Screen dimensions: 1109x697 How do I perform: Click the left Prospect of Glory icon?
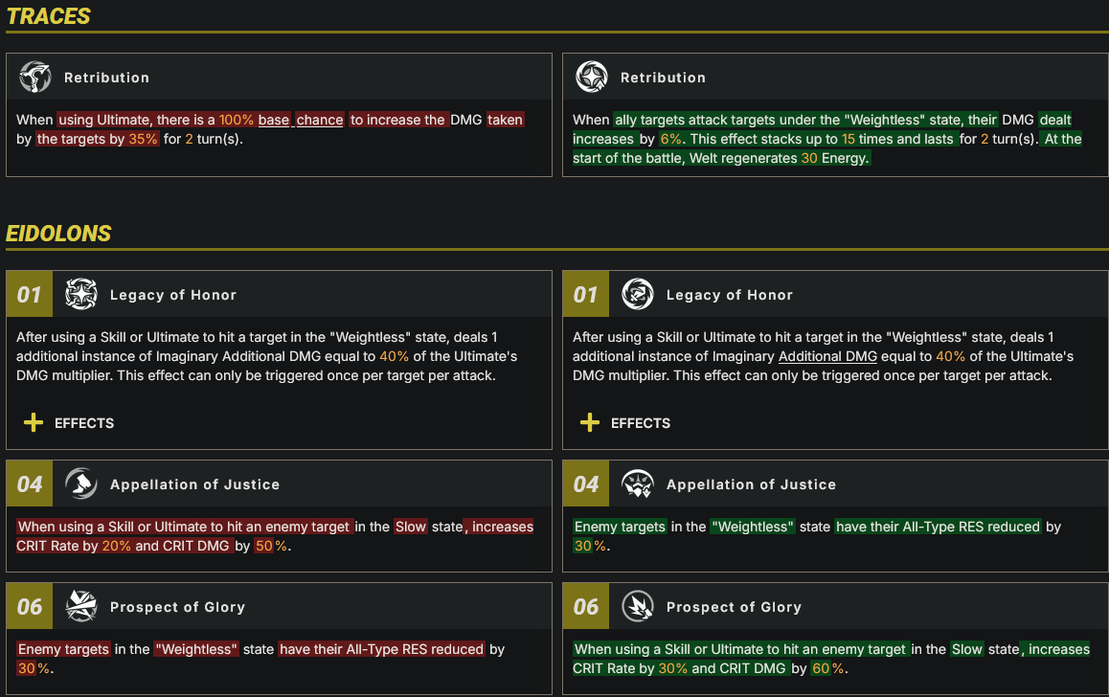click(x=81, y=606)
